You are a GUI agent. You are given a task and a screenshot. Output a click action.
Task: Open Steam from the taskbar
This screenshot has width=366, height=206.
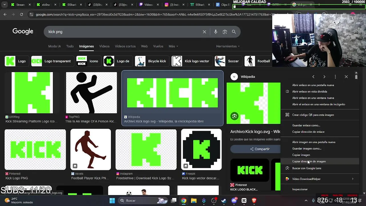pos(224,201)
